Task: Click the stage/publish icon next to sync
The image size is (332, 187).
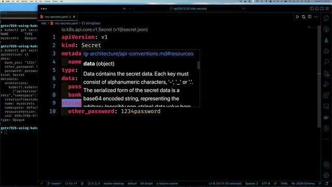Action: point(82,183)
